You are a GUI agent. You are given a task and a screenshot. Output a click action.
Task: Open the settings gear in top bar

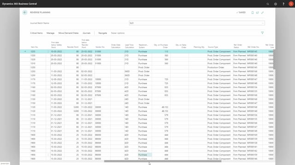click(x=276, y=4)
